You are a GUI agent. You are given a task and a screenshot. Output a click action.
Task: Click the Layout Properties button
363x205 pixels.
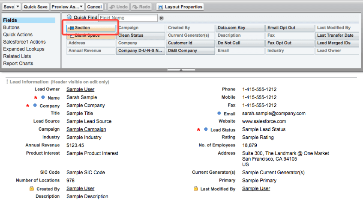pos(180,7)
